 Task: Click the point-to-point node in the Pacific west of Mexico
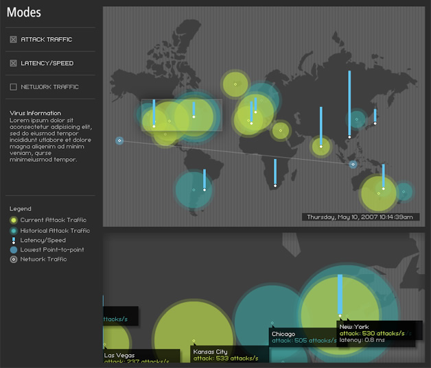pos(119,140)
